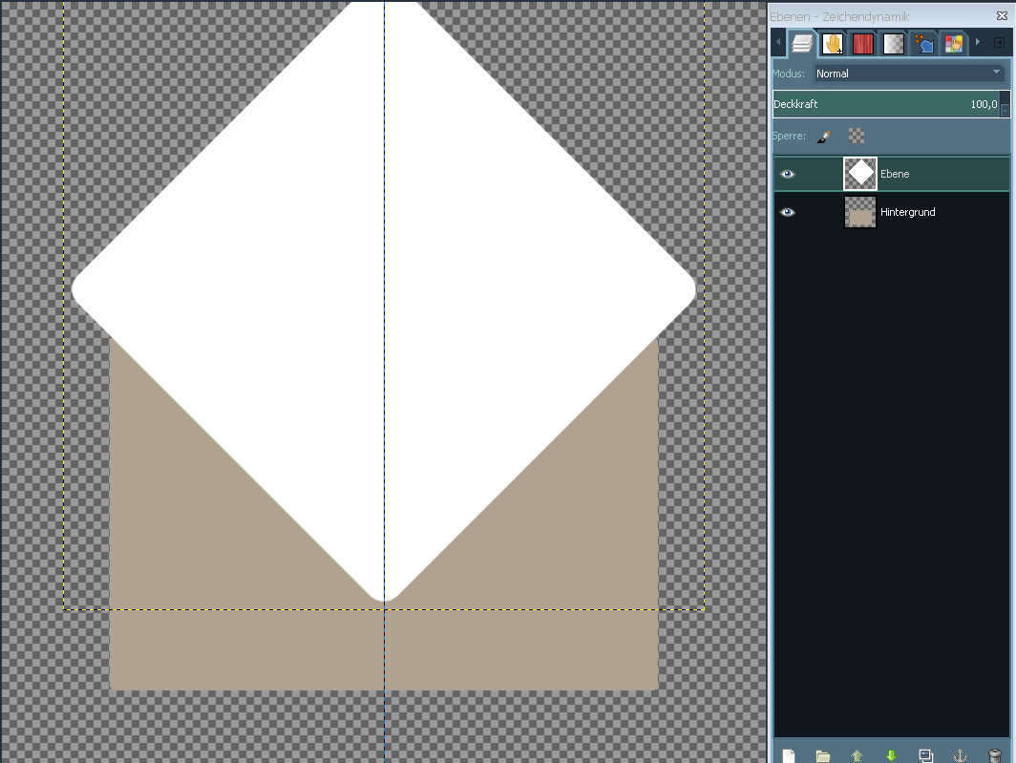This screenshot has height=763, width=1016.
Task: Toggle lock pixels paintbrush icon
Action: point(823,137)
